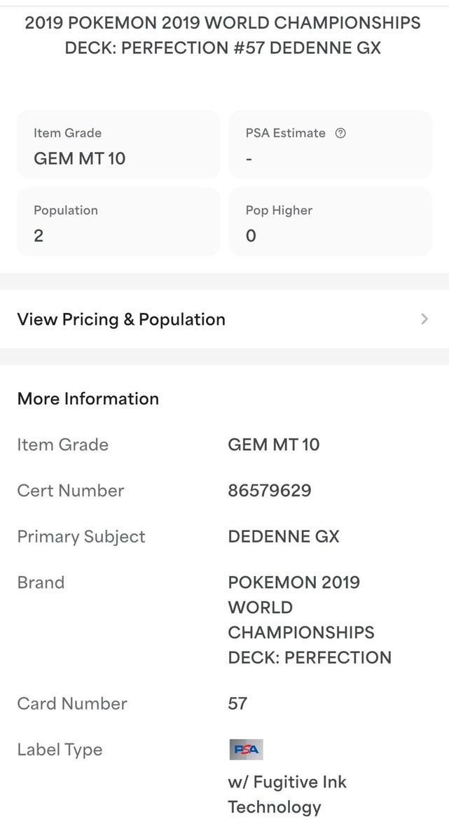
Task: Tap the chevron arrow beside View Pricing & Population
Action: tap(424, 319)
